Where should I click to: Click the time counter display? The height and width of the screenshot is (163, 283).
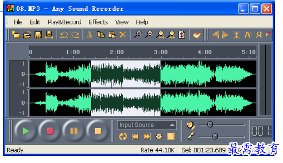[262, 131]
